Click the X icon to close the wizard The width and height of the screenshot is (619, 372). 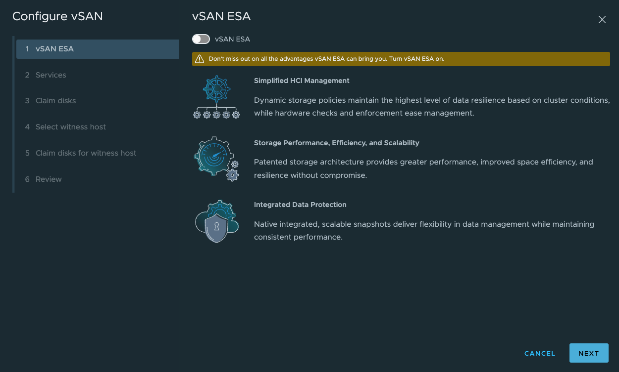pyautogui.click(x=602, y=20)
